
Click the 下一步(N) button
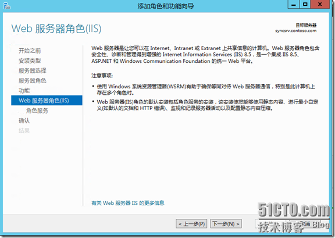click(226, 224)
